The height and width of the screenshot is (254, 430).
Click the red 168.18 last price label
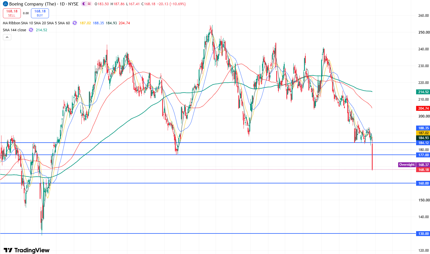click(x=423, y=170)
